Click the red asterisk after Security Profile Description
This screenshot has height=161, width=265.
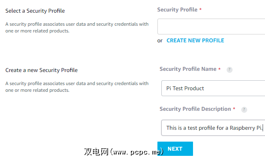pyautogui.click(x=234, y=109)
